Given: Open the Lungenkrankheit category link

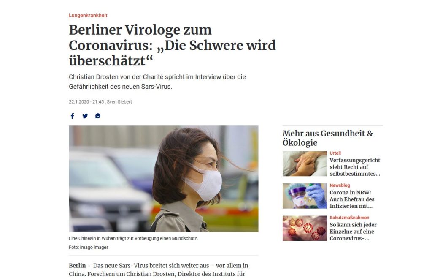Looking at the screenshot, I should pyautogui.click(x=88, y=16).
